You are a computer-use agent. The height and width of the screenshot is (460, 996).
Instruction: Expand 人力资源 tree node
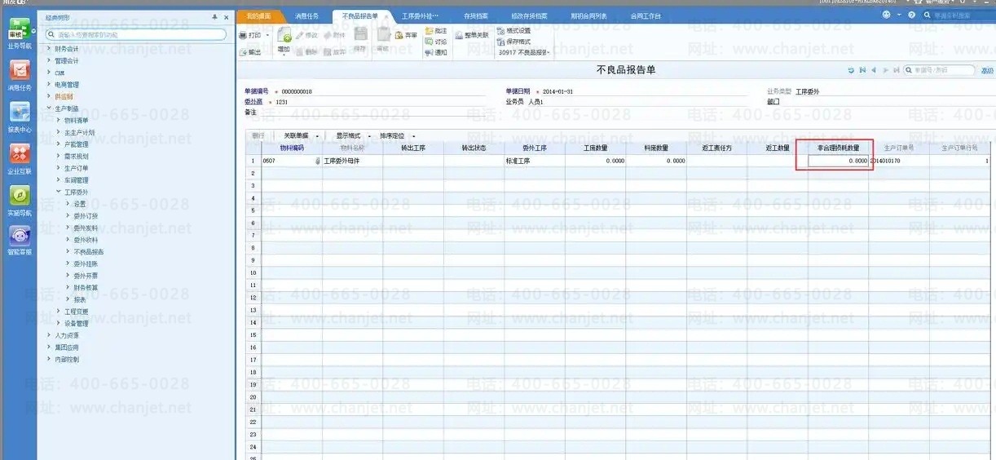click(49, 335)
